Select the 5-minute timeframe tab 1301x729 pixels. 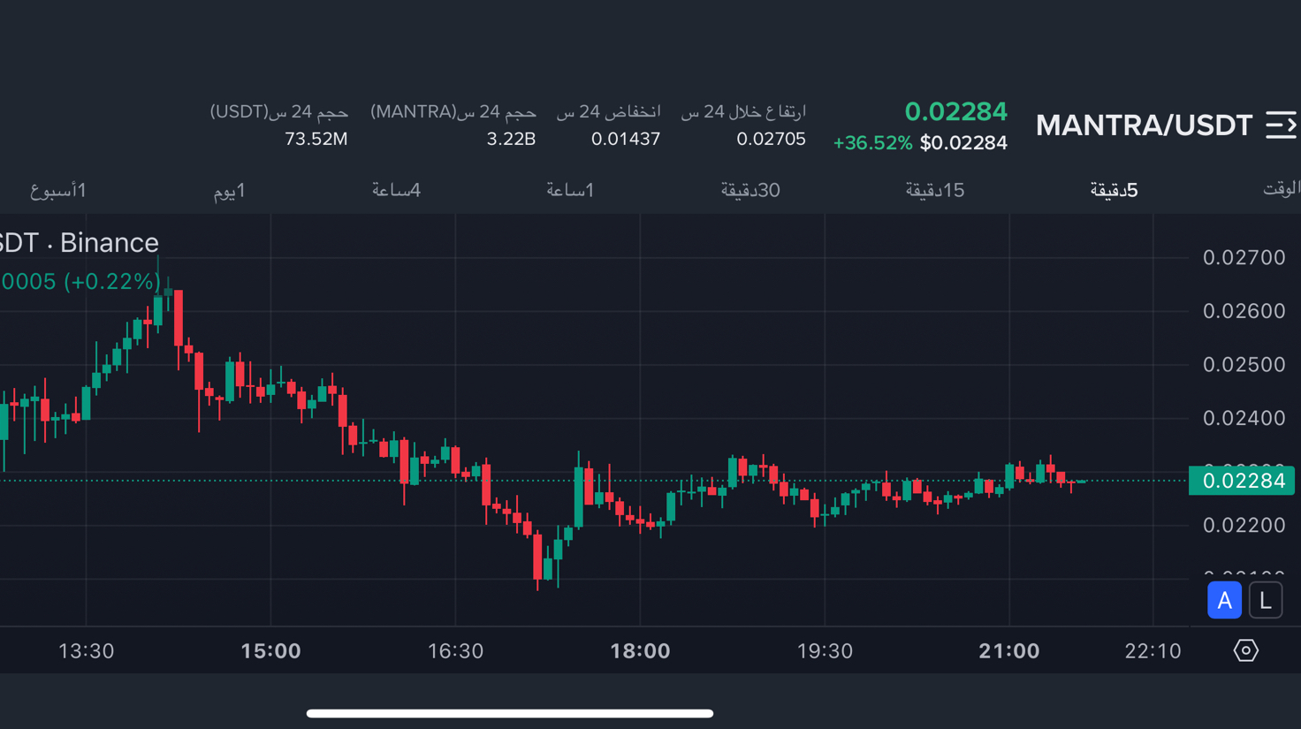[x=1114, y=190]
